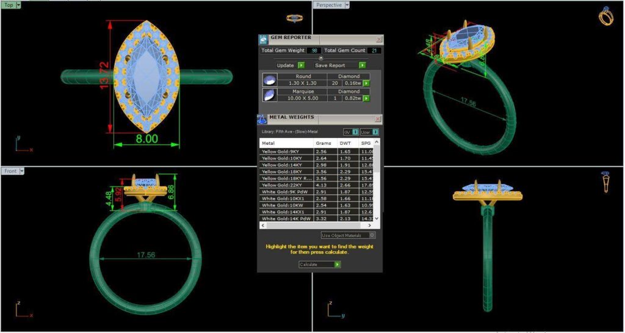Select the Front viewport label
The width and height of the screenshot is (625, 333).
tap(11, 171)
